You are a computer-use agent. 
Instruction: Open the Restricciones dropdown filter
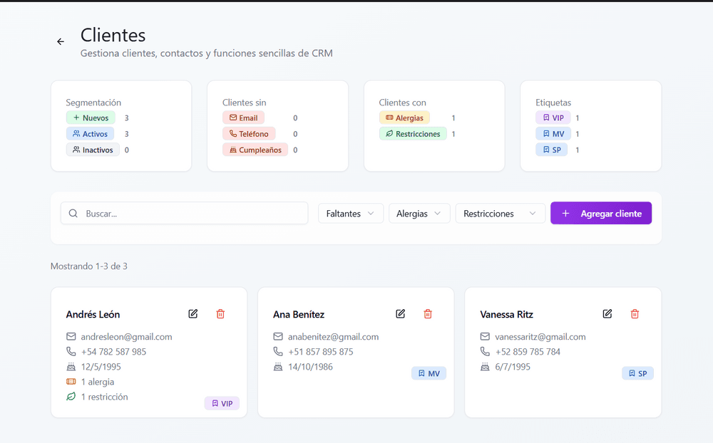500,214
